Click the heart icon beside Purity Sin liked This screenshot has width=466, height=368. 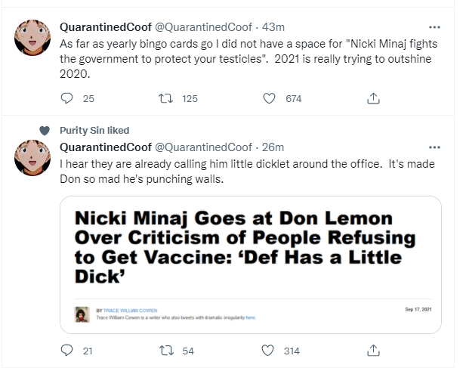45,131
